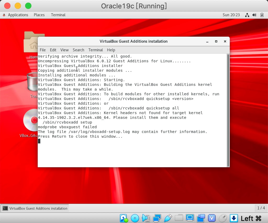Open the top panel Terminal menu
This screenshot has width=268, height=223.
[58, 15]
